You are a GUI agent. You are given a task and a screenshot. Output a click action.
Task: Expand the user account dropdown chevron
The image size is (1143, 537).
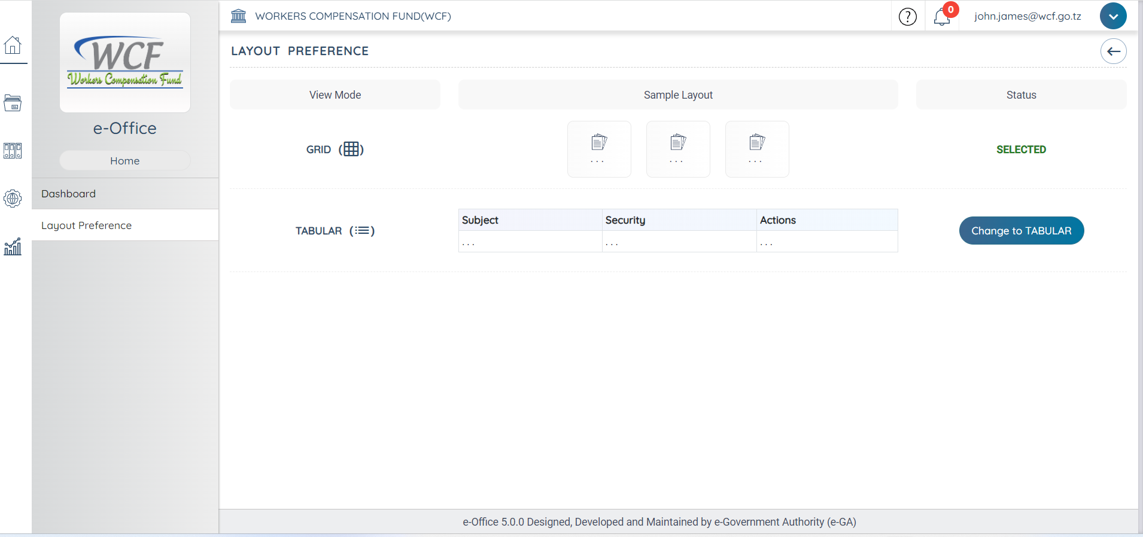point(1112,16)
